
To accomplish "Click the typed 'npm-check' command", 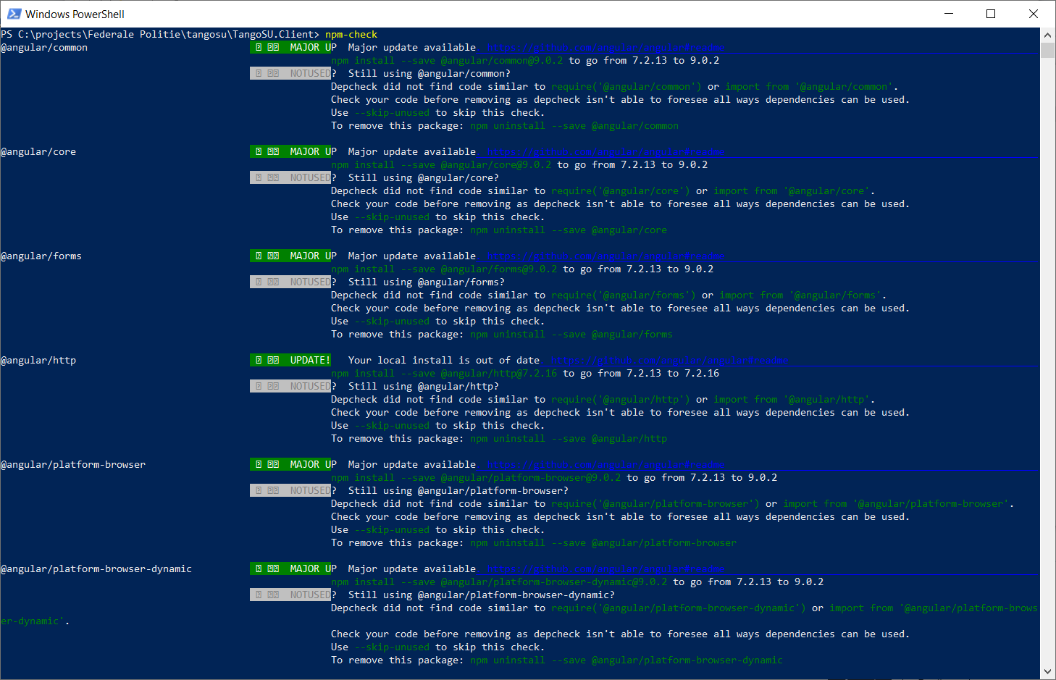I will 351,34.
